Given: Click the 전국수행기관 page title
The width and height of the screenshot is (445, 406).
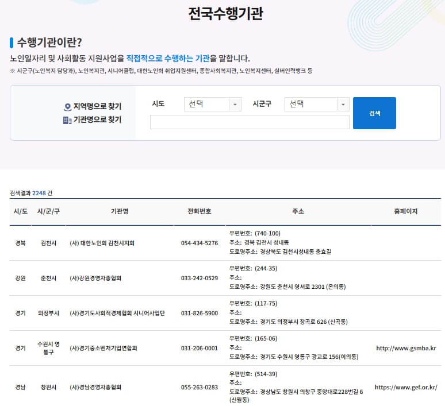Looking at the screenshot, I should point(225,14).
